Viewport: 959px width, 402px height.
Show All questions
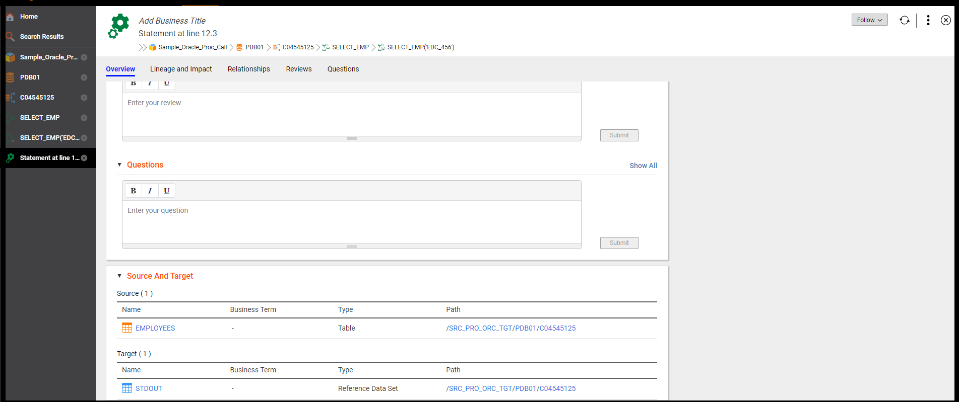644,166
